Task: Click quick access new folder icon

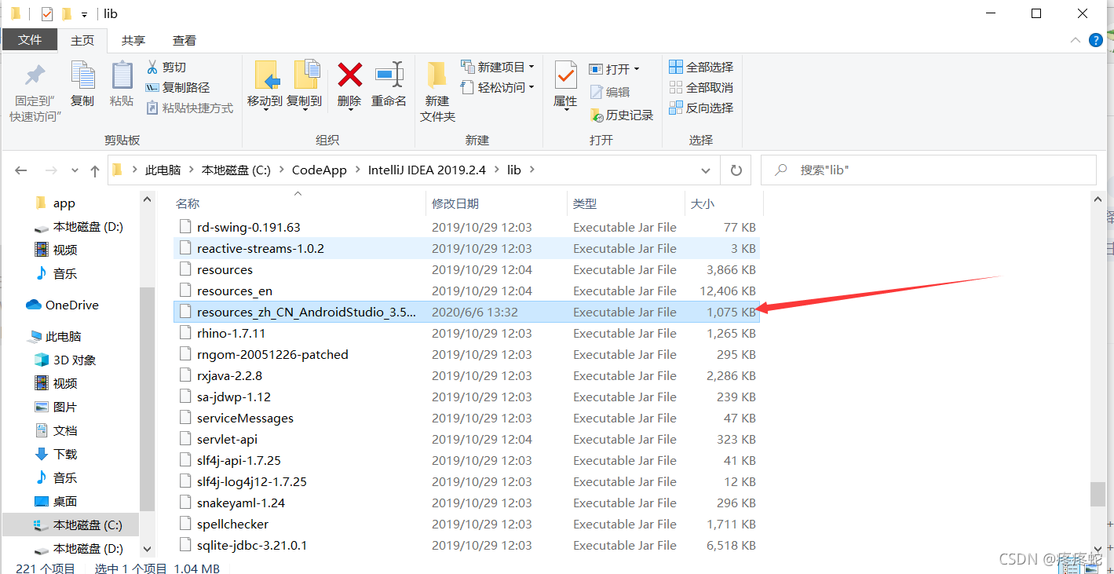Action: (x=67, y=14)
